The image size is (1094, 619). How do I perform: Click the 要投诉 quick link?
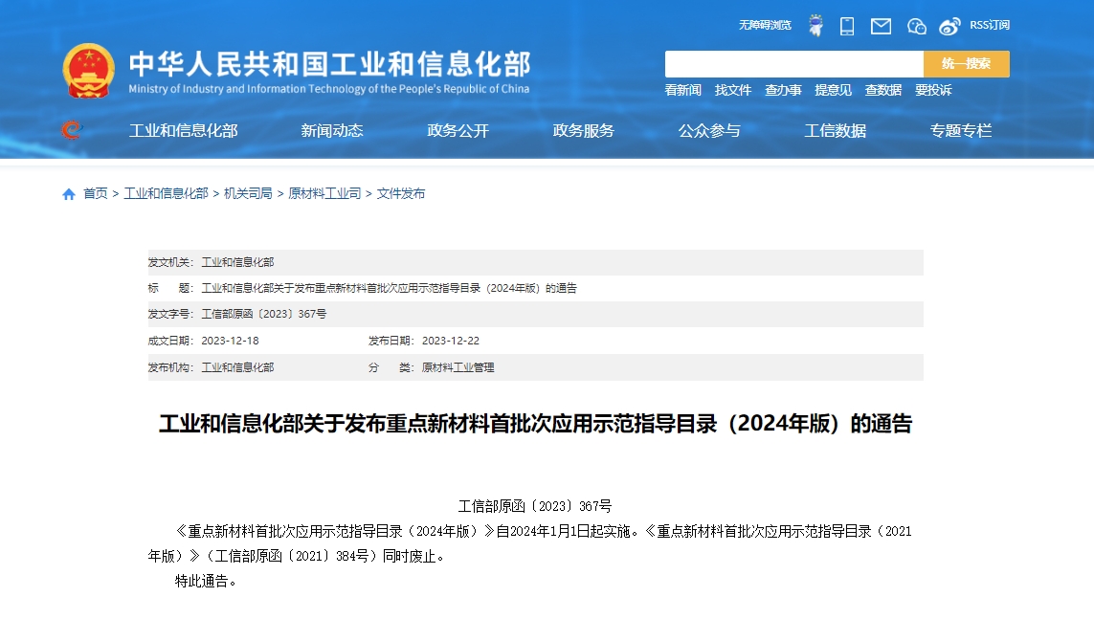[933, 90]
